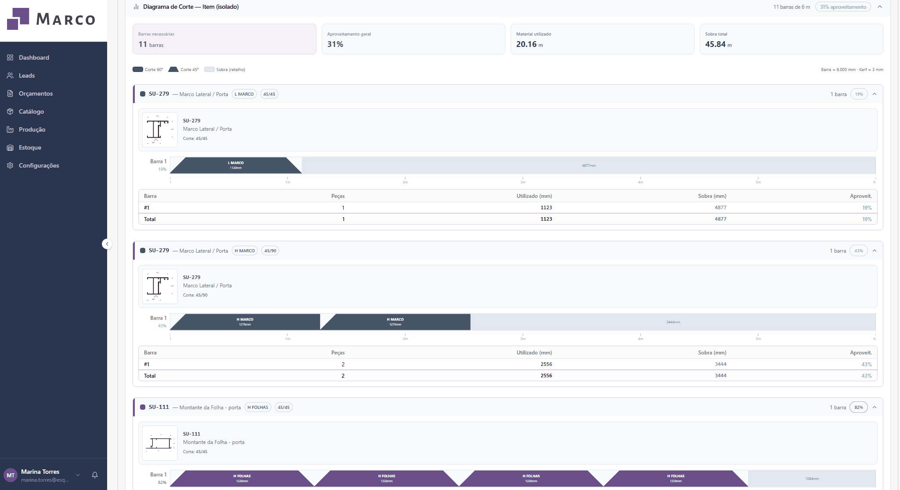The width and height of the screenshot is (900, 490).
Task: Open notifications bell icon
Action: pos(95,475)
